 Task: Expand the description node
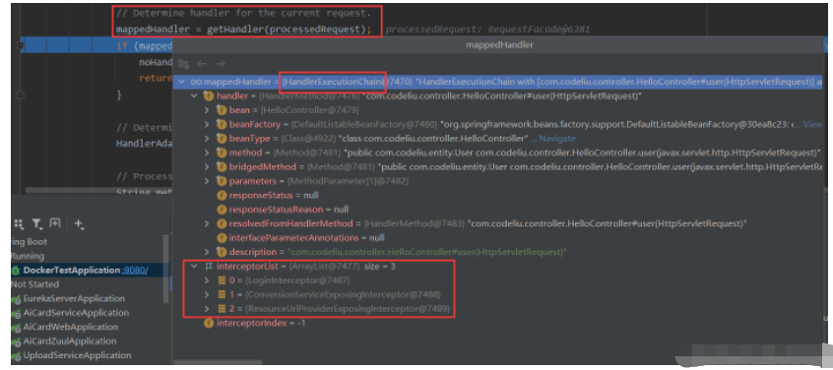207,252
